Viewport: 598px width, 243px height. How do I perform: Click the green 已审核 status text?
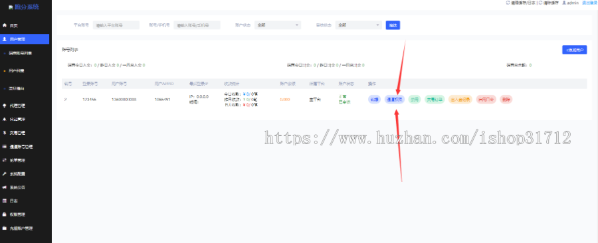click(x=344, y=102)
